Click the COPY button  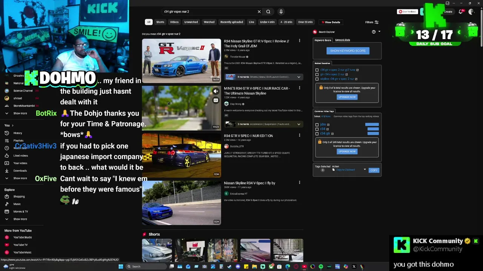374,170
